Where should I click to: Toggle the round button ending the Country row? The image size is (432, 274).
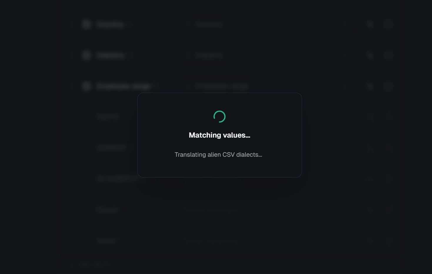pos(388,24)
